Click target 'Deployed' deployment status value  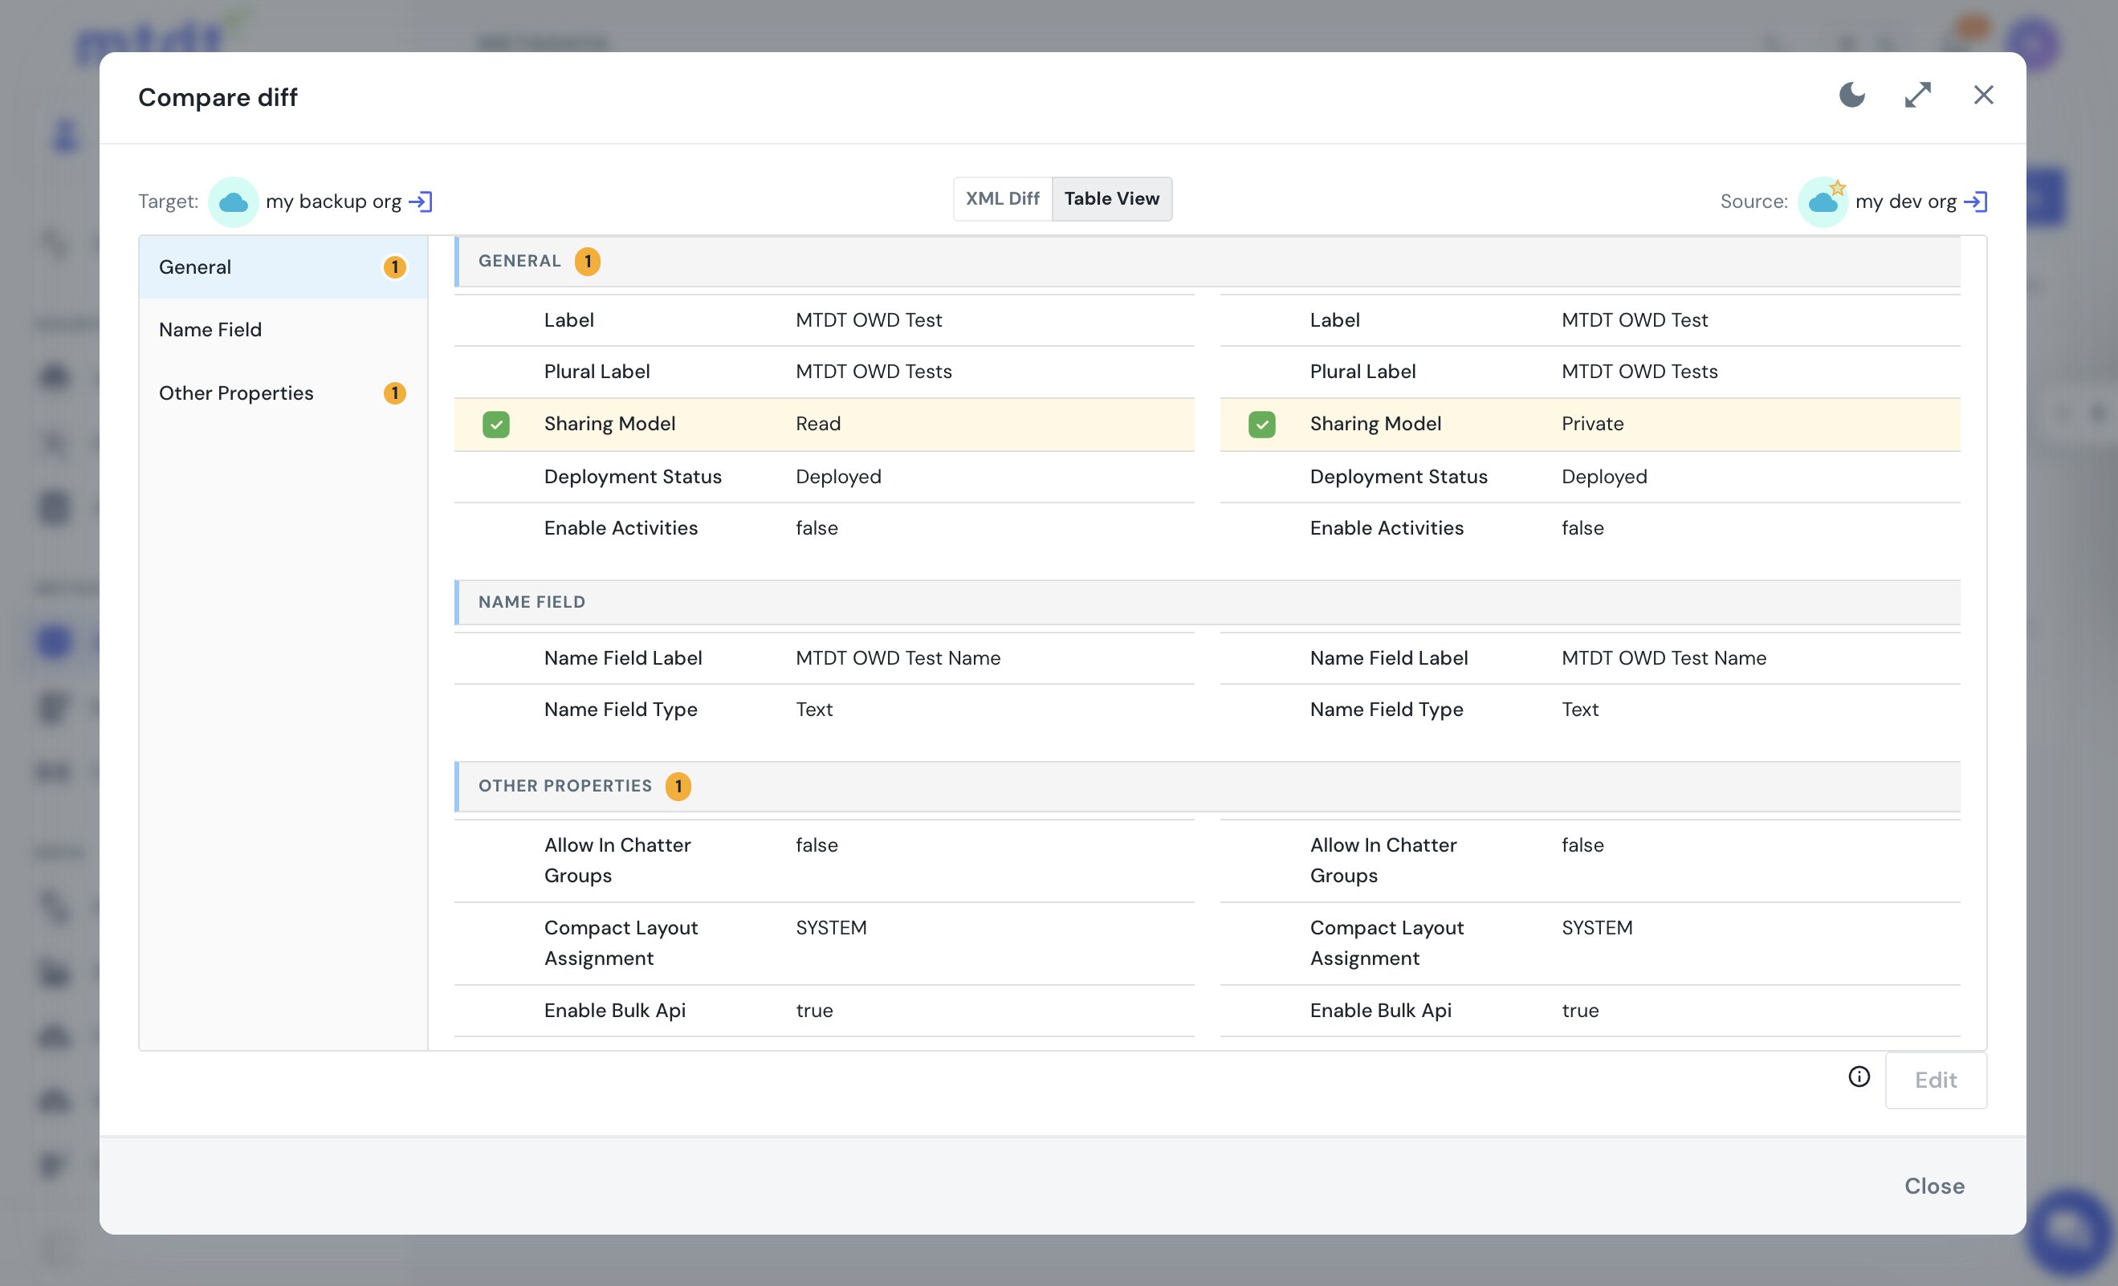click(x=839, y=476)
